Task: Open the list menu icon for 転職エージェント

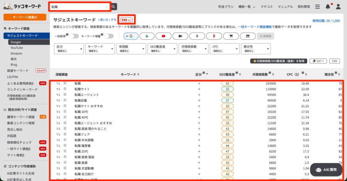Action: 65,95
